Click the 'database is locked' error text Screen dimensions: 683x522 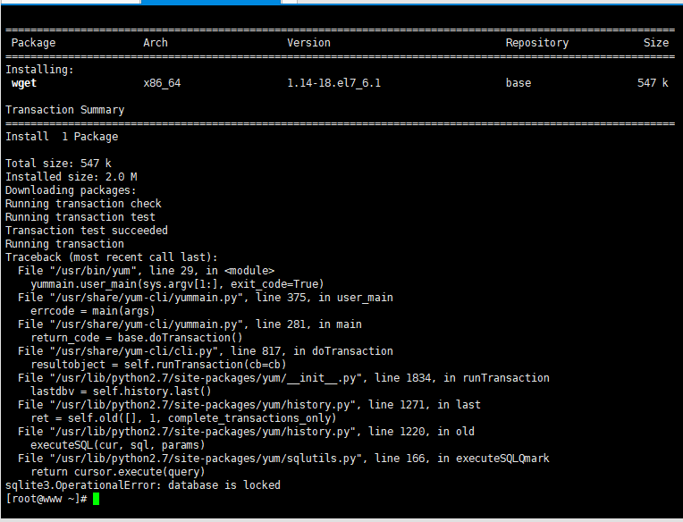tap(223, 485)
